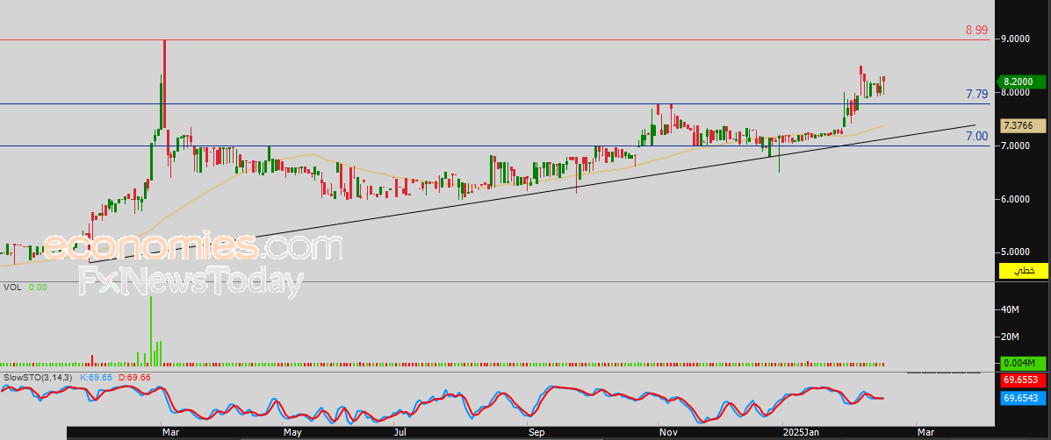
Task: Click the green 0.00 volume value
Action: (39, 287)
